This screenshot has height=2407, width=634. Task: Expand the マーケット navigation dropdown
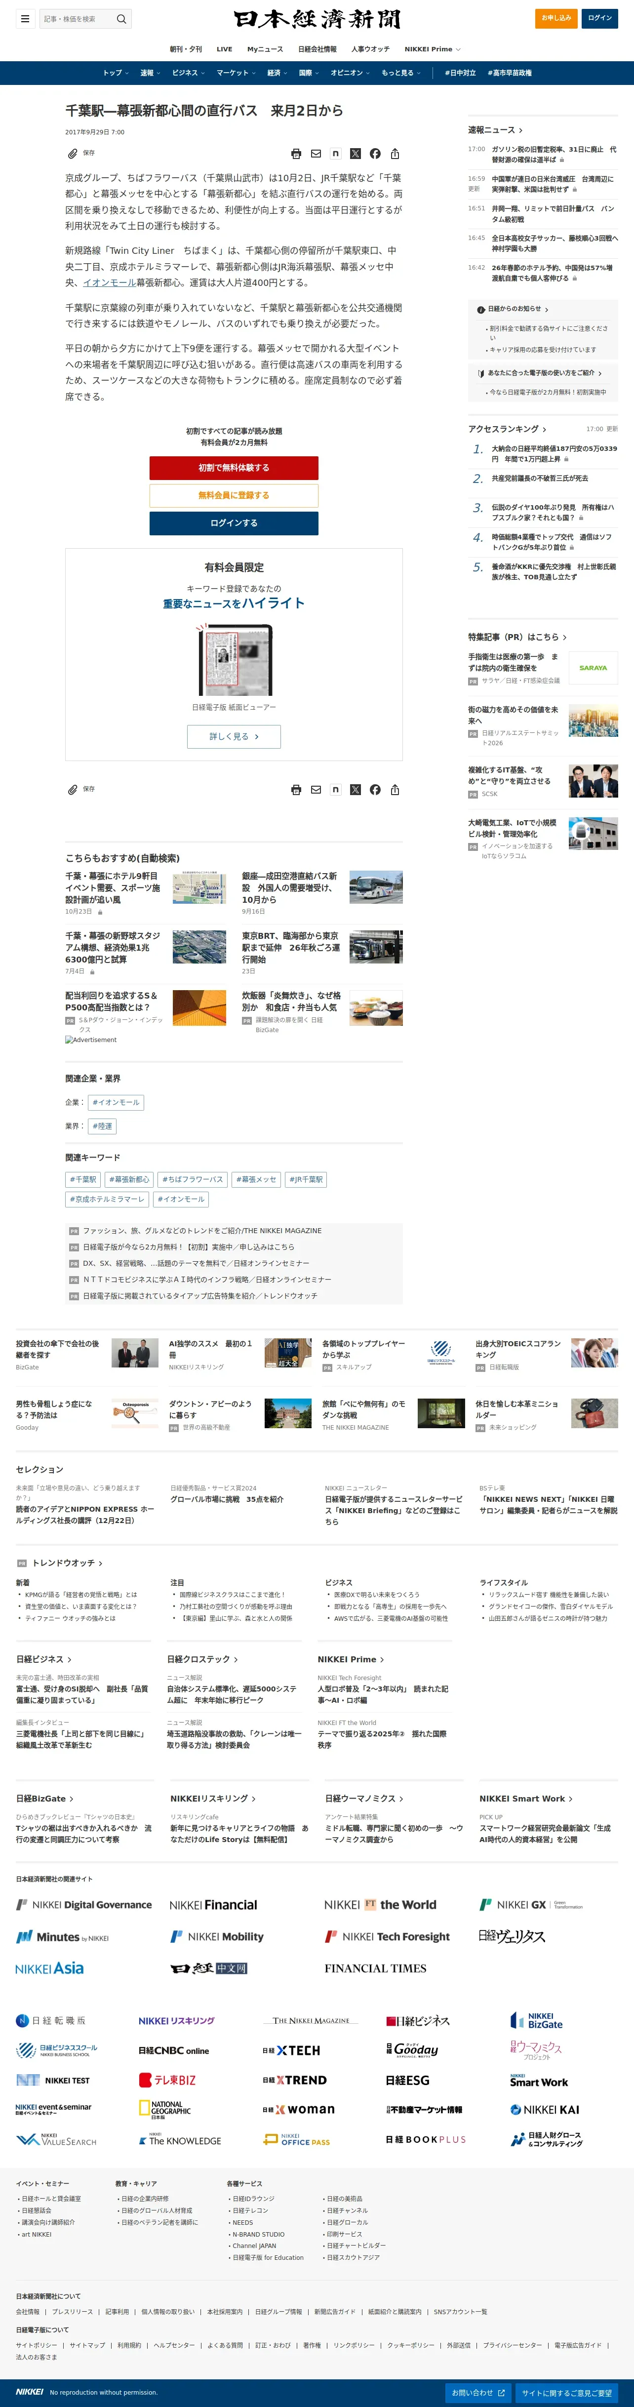[236, 73]
